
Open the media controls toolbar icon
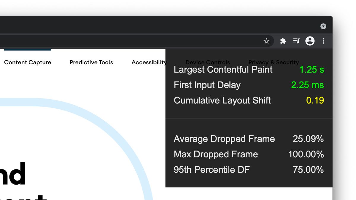[x=296, y=41]
